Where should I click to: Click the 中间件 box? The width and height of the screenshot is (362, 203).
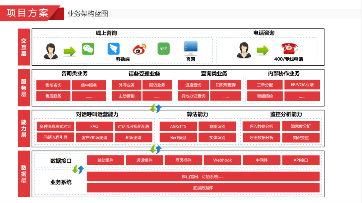261,160
